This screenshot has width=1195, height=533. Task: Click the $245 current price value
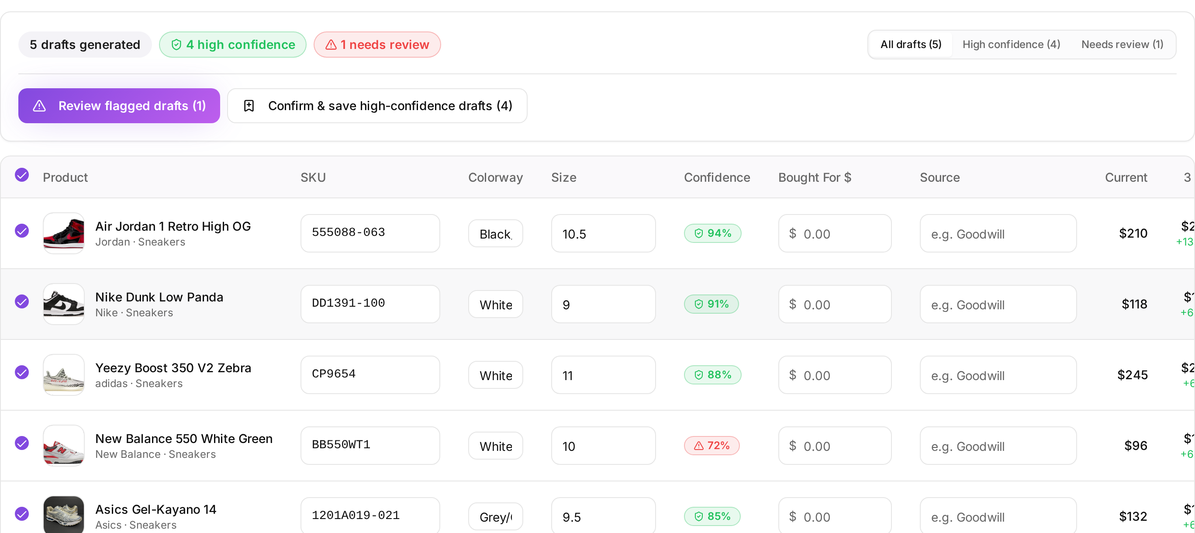click(x=1133, y=375)
